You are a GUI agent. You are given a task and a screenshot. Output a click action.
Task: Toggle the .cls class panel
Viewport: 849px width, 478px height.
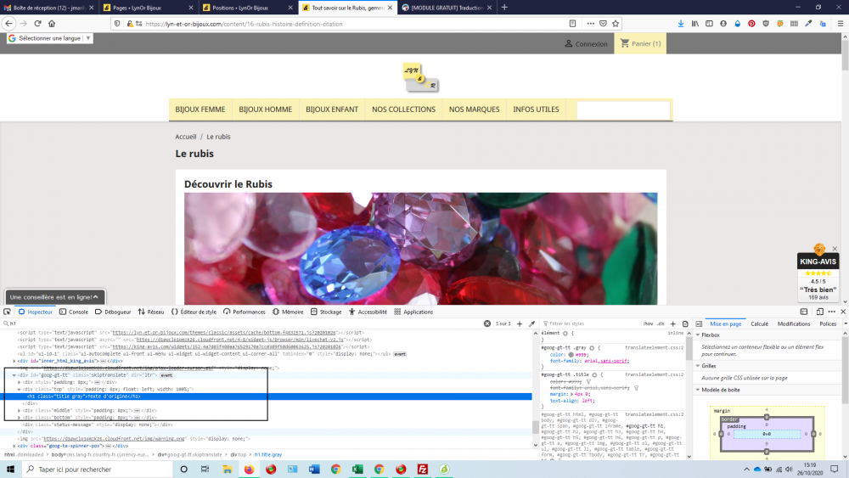[661, 323]
